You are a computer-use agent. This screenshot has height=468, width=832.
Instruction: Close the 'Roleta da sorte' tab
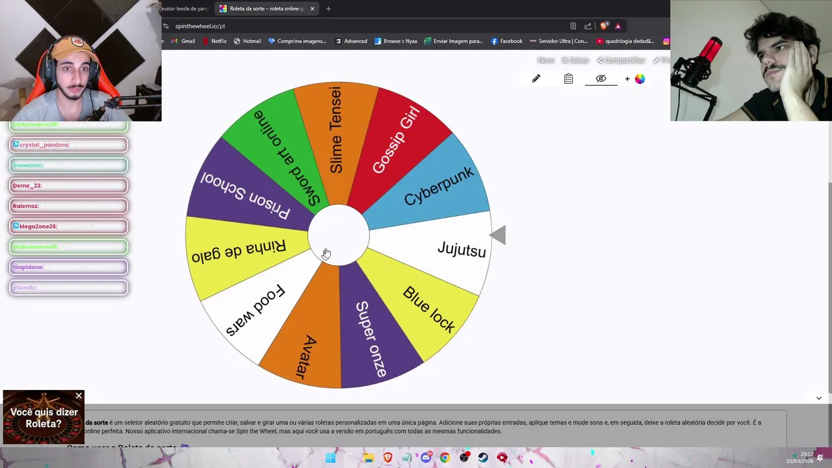coord(312,8)
